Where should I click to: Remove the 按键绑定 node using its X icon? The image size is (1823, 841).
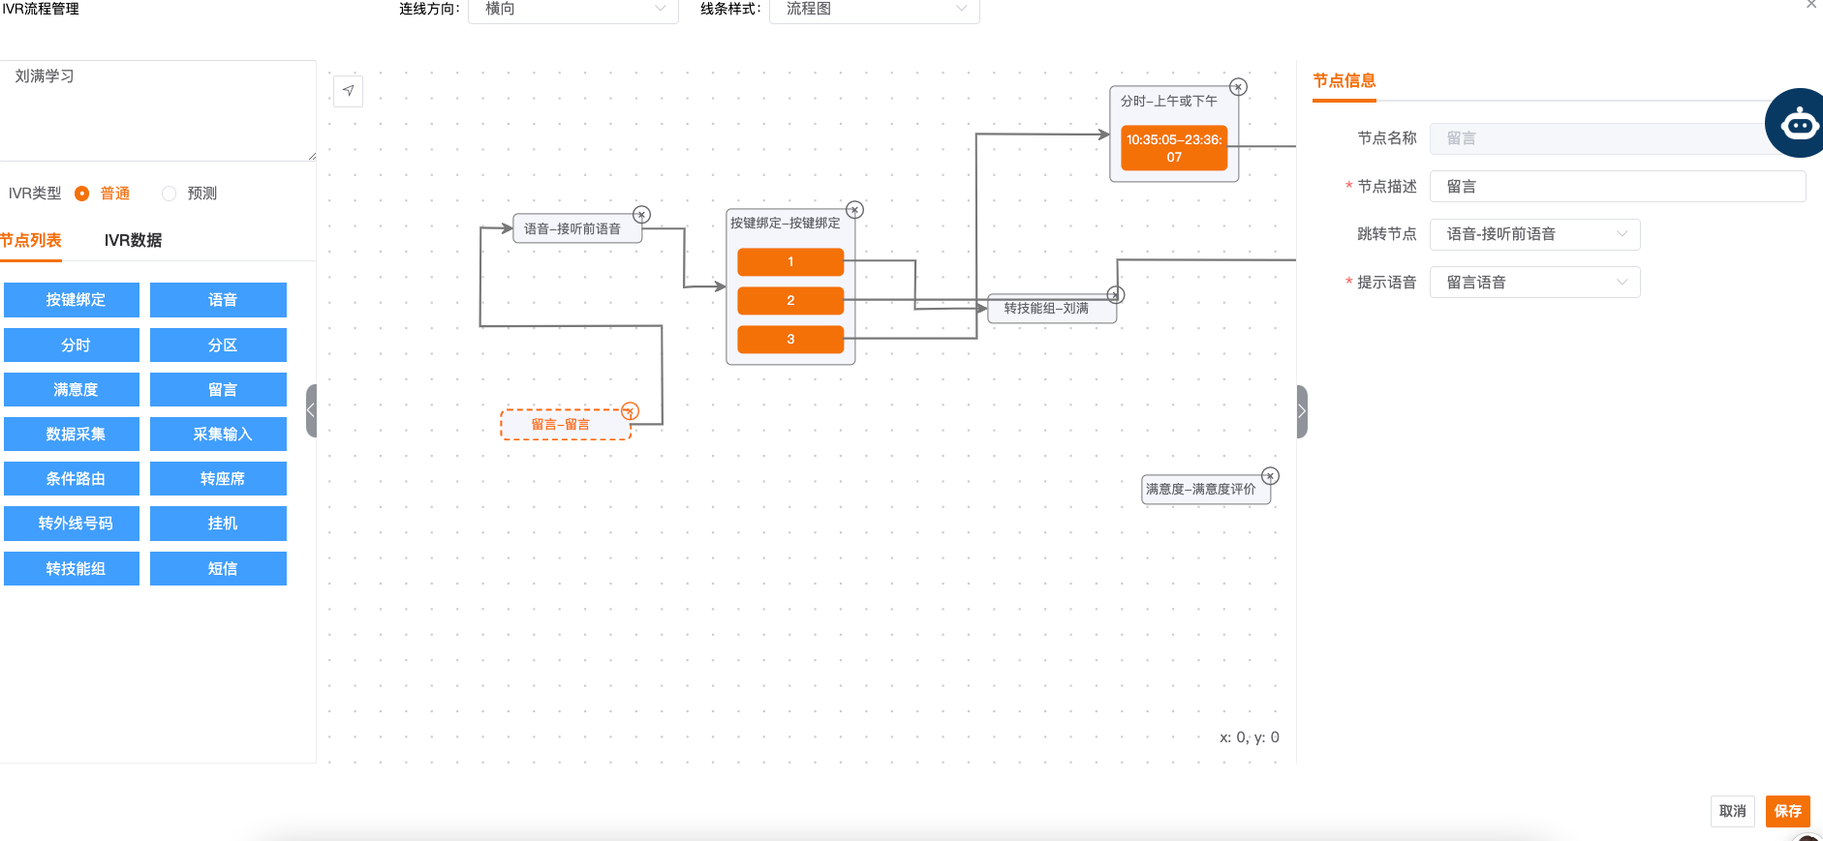click(853, 210)
